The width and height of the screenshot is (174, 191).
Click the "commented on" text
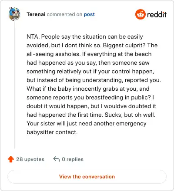pos(64,14)
